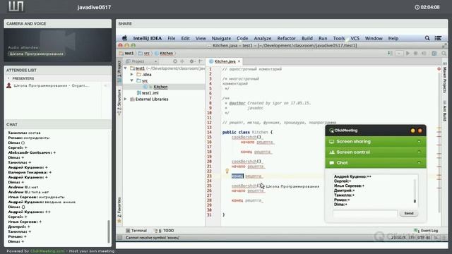Screen dimensions: 452x254
Task: Toggle the Maven Projects tool window
Action: 444,78
